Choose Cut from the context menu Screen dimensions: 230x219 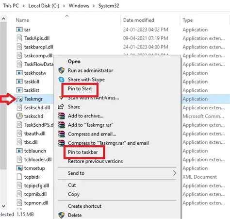tap(72, 185)
